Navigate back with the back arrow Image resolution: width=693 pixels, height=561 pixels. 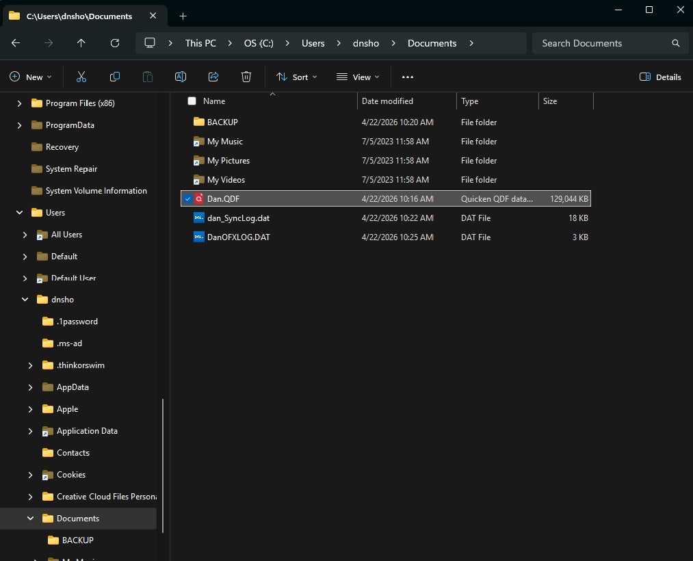16,43
